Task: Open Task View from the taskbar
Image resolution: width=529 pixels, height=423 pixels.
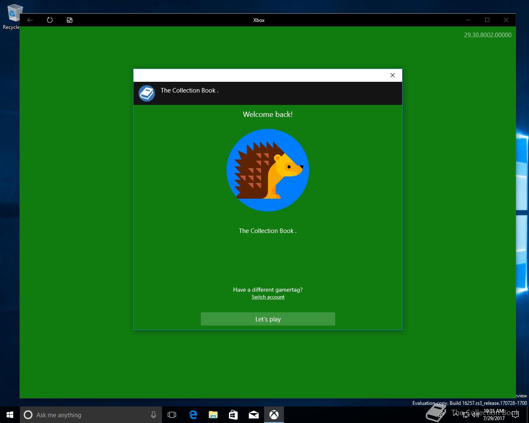Action: 172,415
